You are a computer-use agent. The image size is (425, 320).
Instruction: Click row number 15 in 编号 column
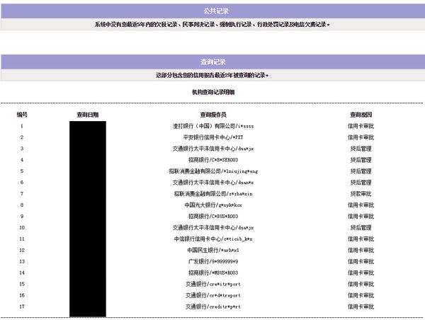click(22, 284)
